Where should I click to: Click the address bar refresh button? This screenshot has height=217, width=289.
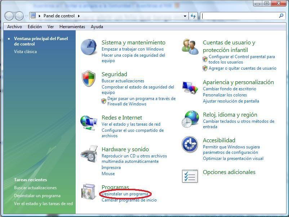(x=194, y=16)
